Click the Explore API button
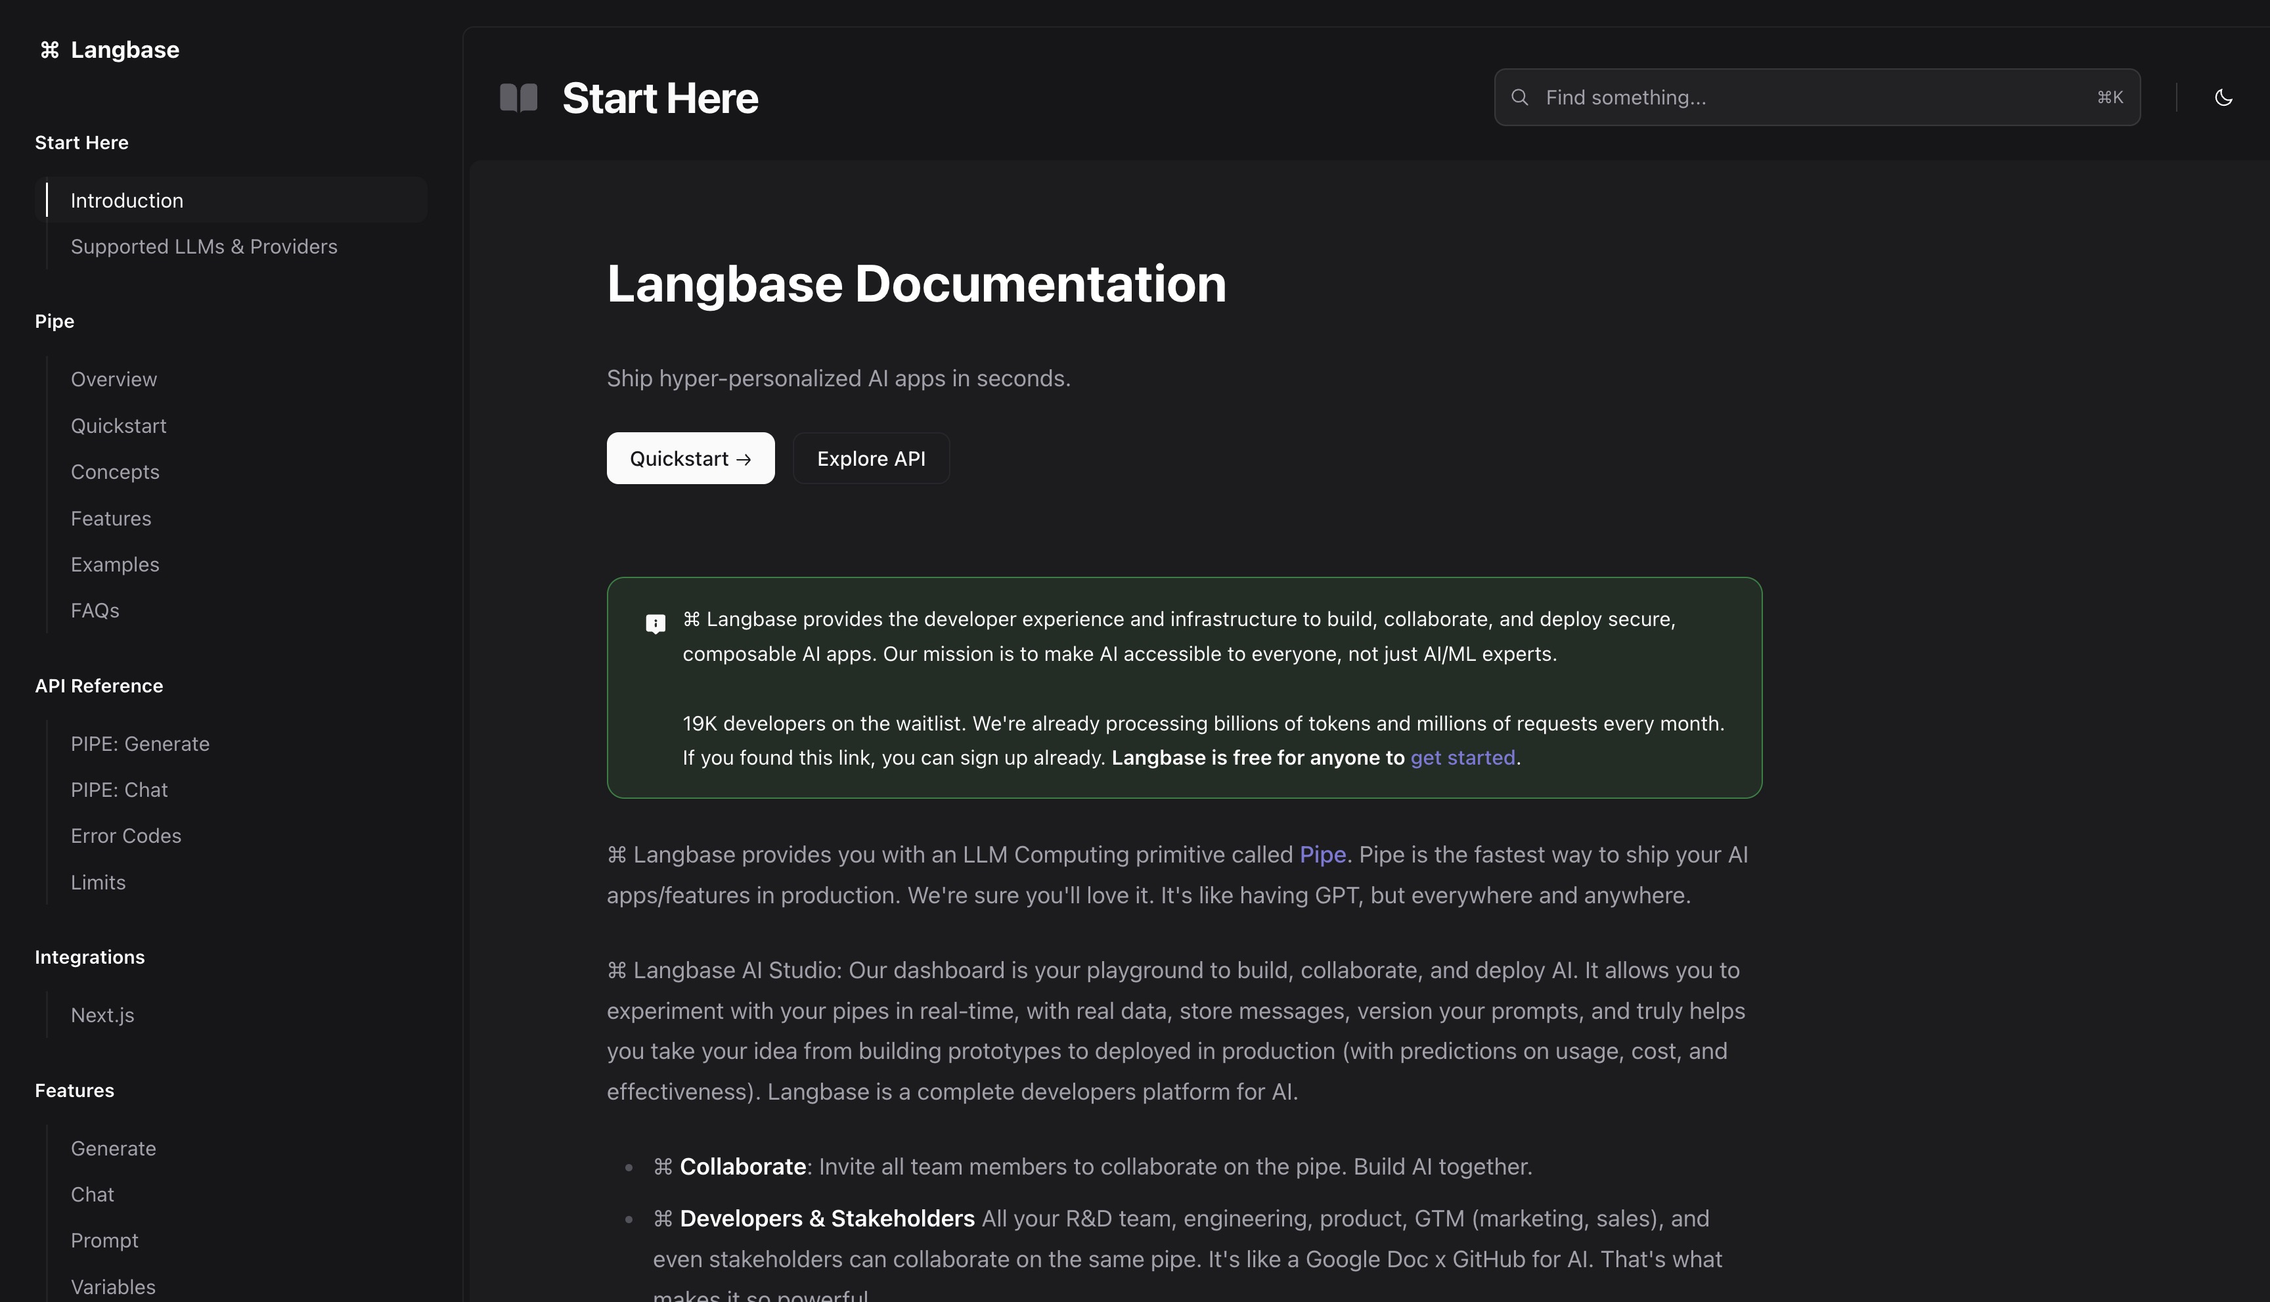2270x1302 pixels. pos(871,458)
